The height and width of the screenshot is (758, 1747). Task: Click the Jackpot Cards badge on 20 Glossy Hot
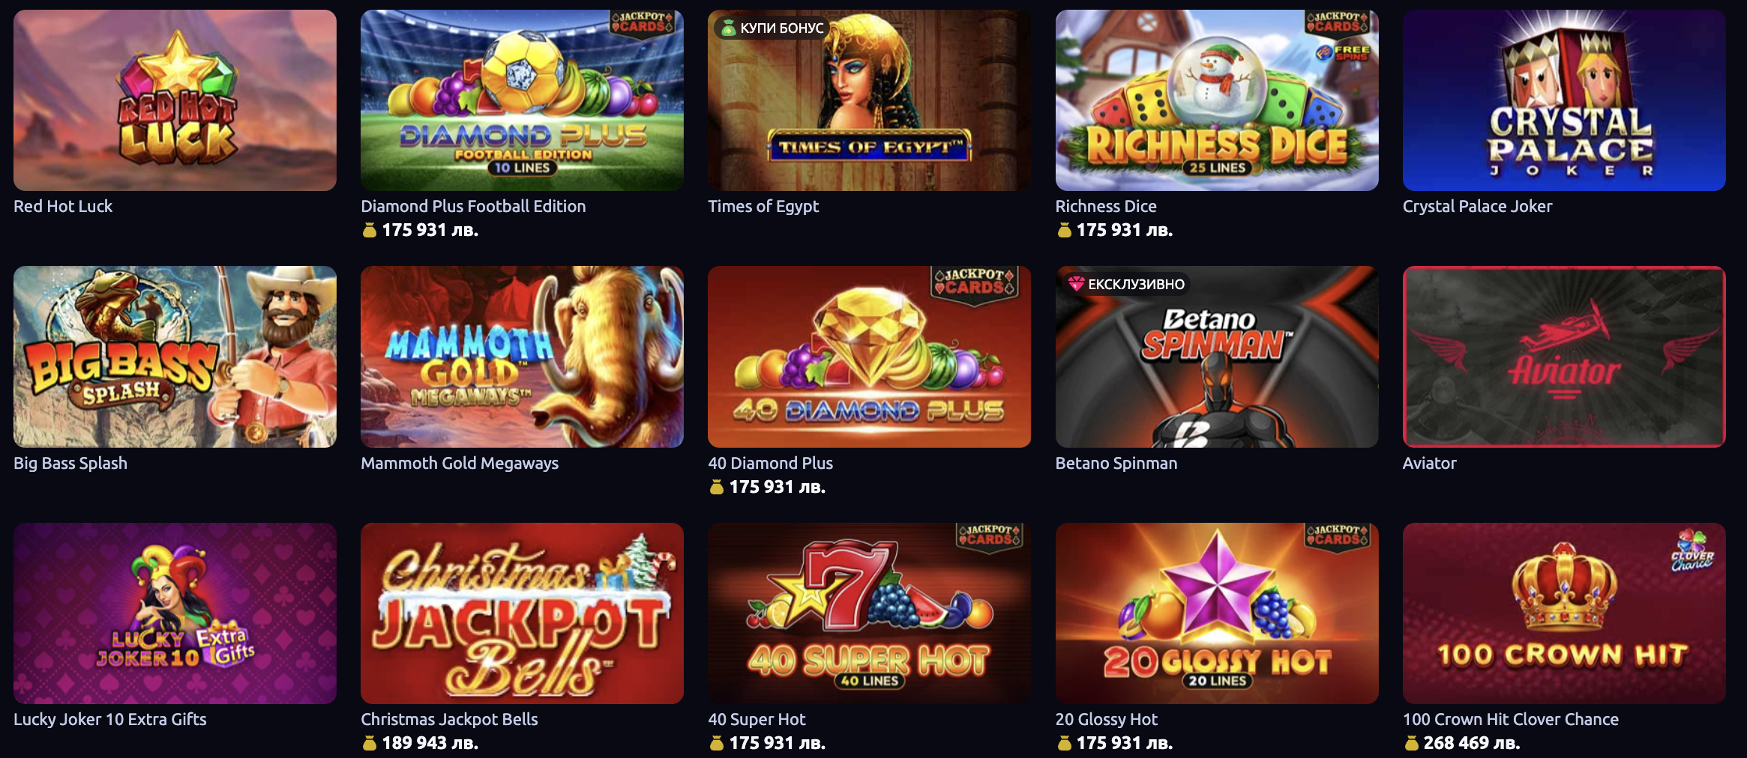click(x=1337, y=536)
